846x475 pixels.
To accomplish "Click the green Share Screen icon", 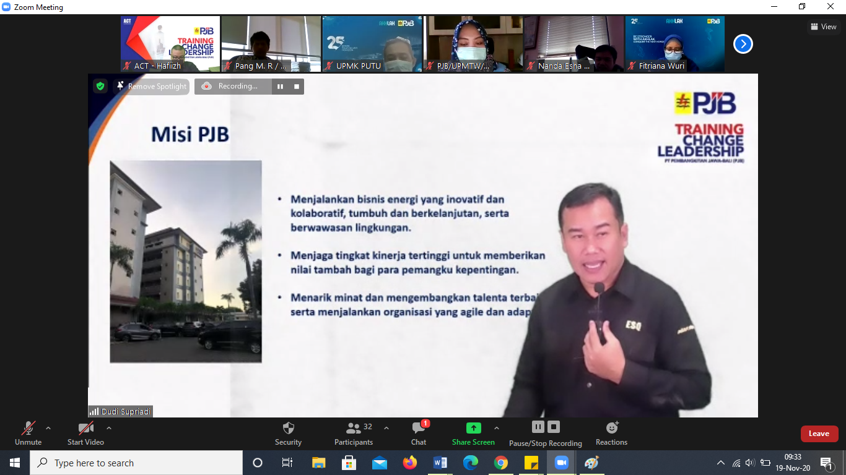I will pos(473,428).
